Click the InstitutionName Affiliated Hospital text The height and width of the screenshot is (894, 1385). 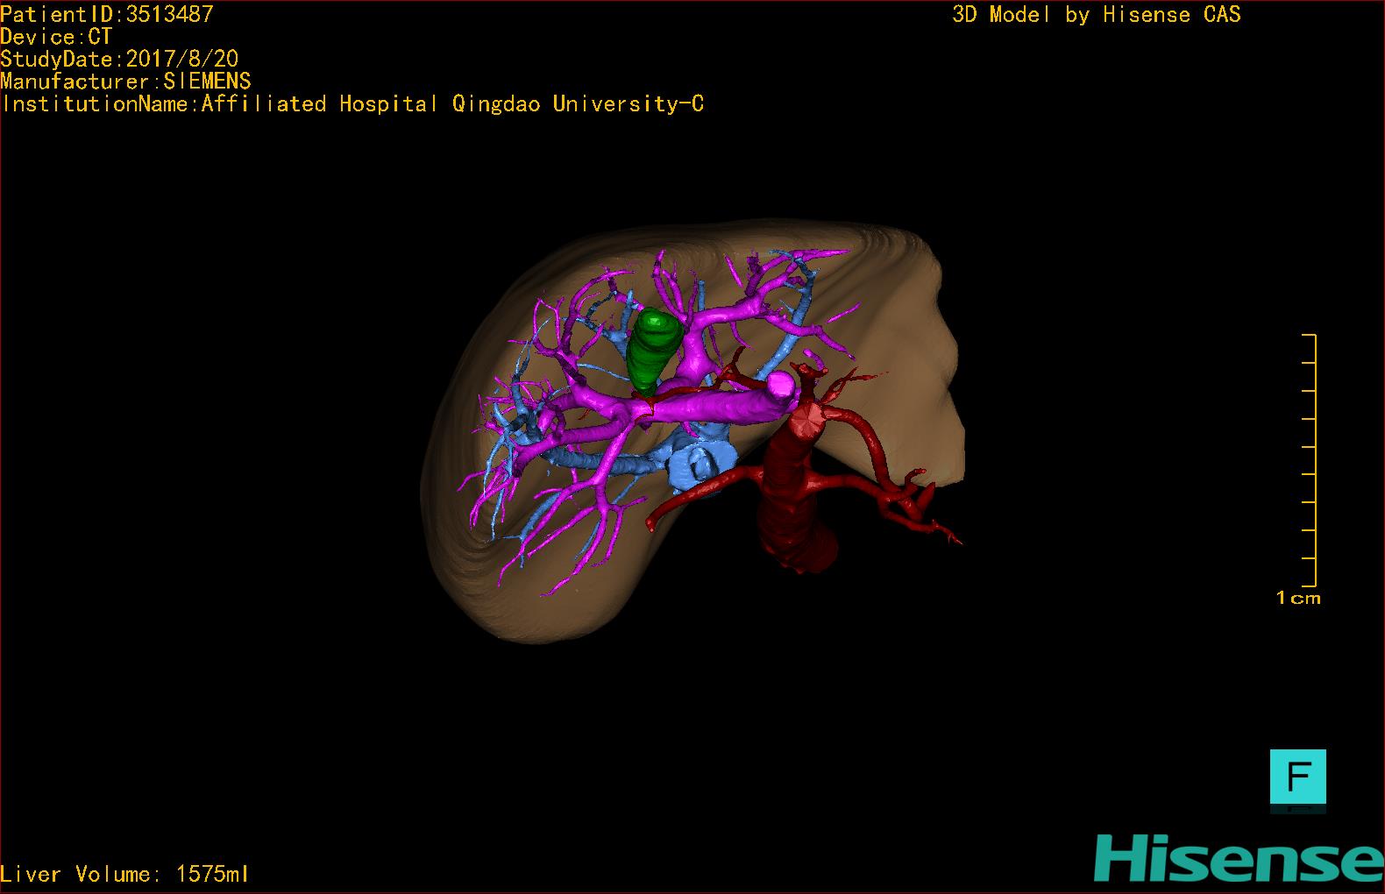[352, 104]
